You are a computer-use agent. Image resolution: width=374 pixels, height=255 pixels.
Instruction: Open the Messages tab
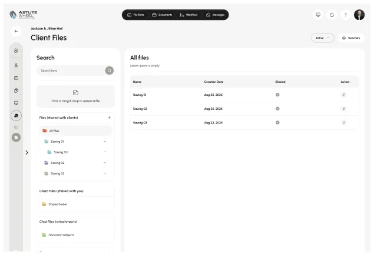point(215,15)
